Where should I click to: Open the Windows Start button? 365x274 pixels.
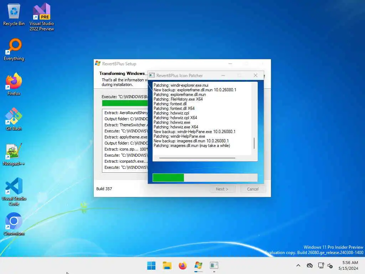pos(151,265)
